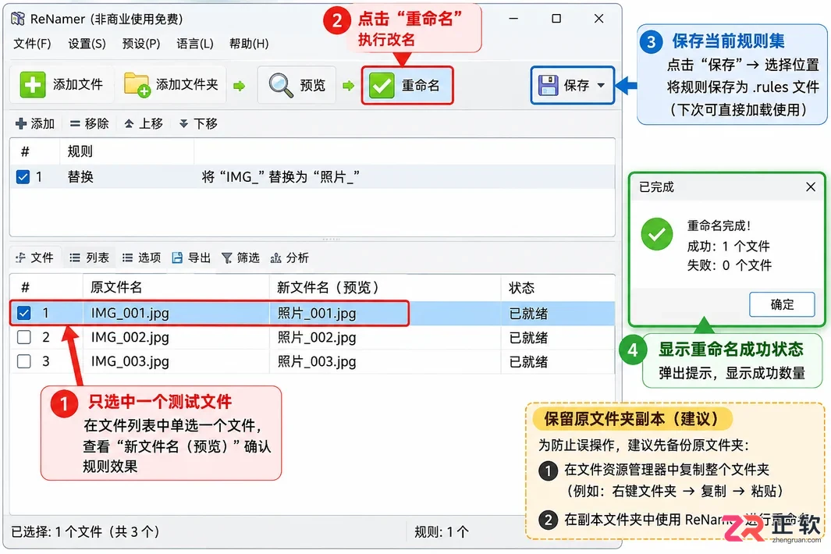Click the 预览 button label

click(313, 85)
